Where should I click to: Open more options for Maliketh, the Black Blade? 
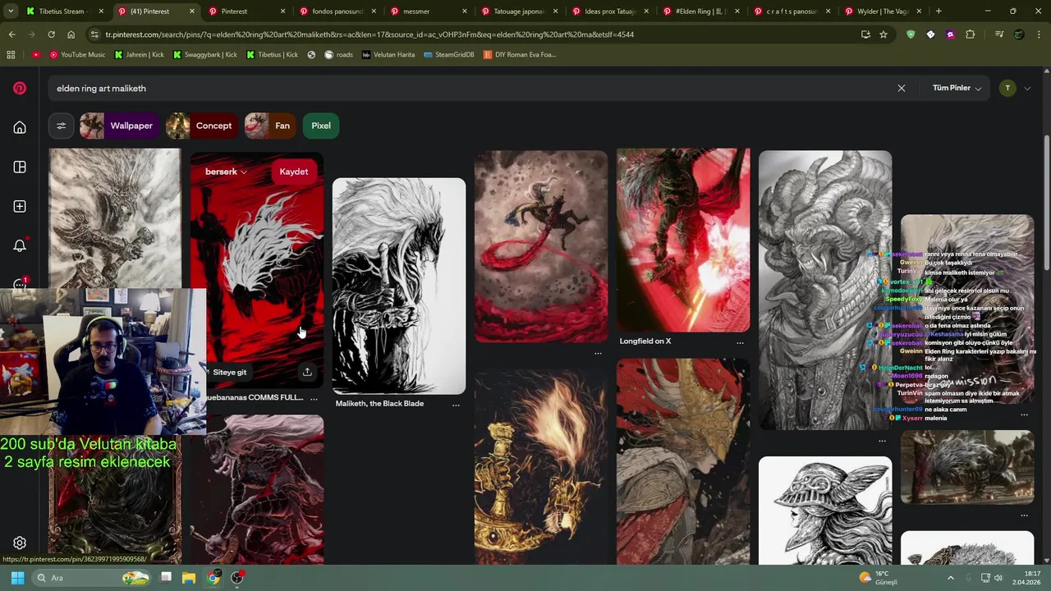coord(456,405)
